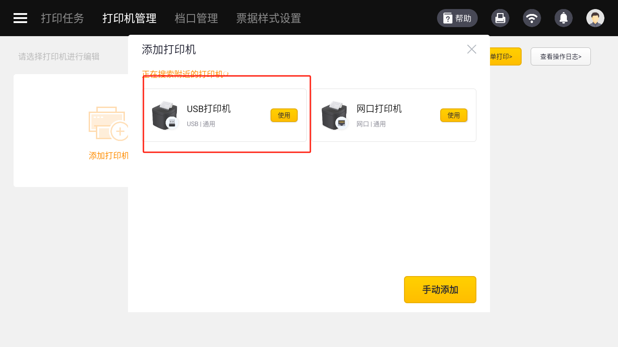Click the 手动添加 button
The image size is (618, 347).
[x=440, y=290]
